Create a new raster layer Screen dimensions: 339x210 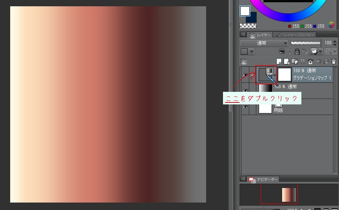(x=279, y=62)
